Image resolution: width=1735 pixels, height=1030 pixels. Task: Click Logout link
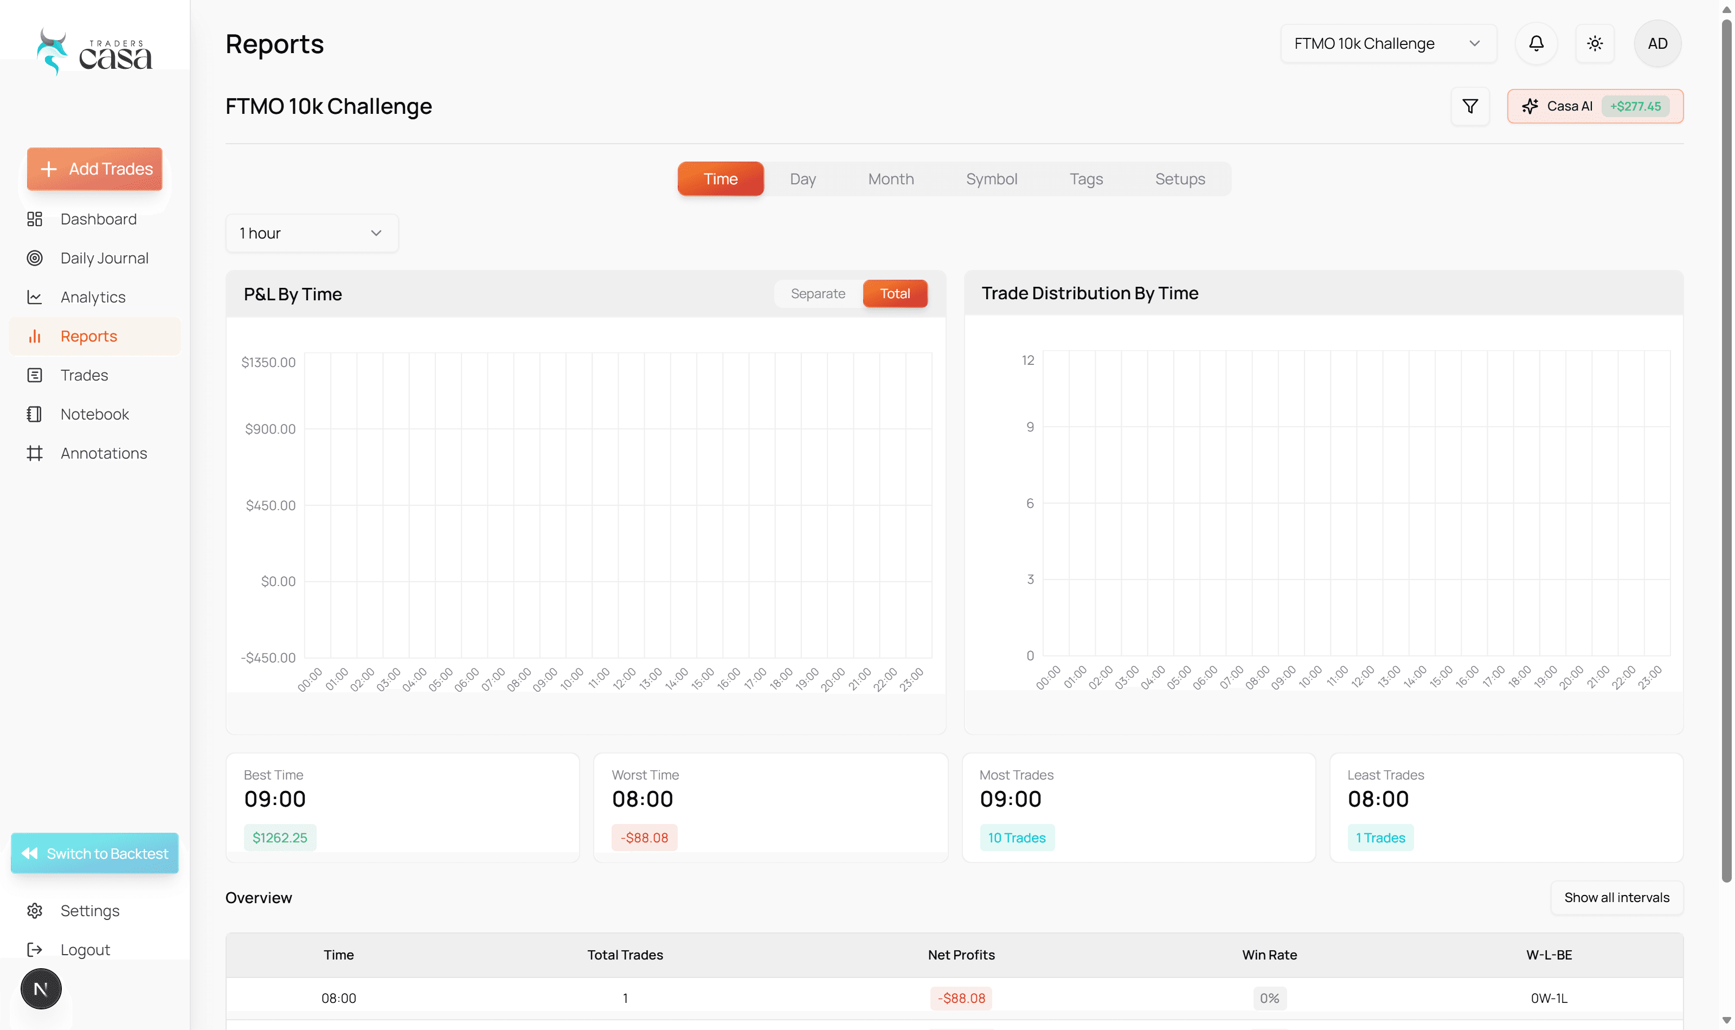tap(94, 949)
